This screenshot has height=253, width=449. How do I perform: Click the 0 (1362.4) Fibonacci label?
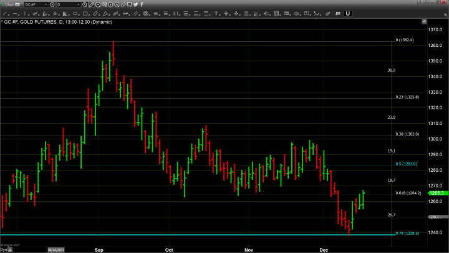(x=405, y=40)
